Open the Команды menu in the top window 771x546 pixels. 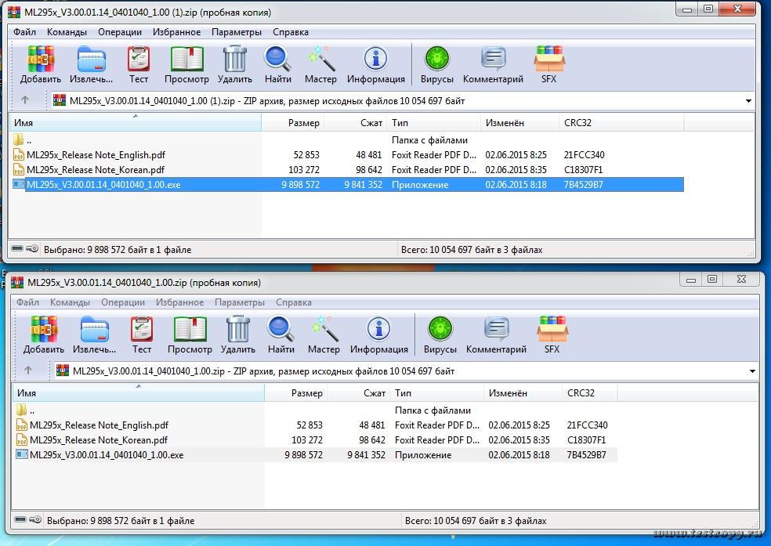click(67, 32)
